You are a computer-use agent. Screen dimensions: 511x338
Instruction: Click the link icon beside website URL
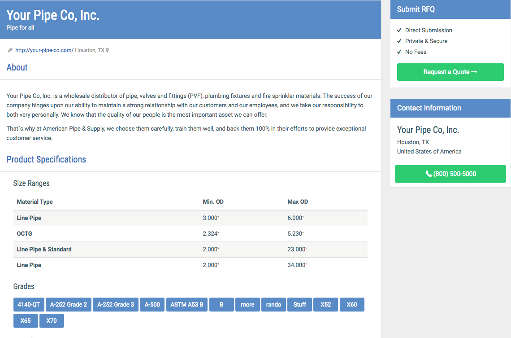(10, 50)
